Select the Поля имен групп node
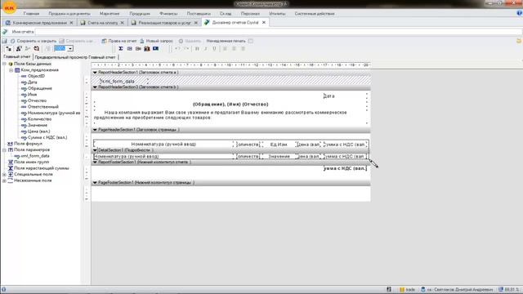Image resolution: width=523 pixels, height=294 pixels. [31, 162]
